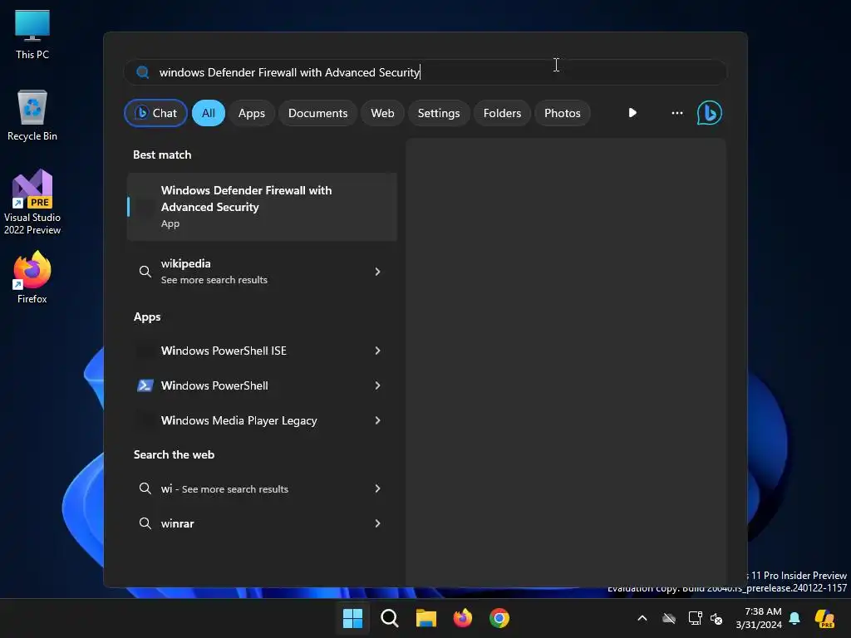Open the Copilot Preview taskbar icon

point(824,618)
